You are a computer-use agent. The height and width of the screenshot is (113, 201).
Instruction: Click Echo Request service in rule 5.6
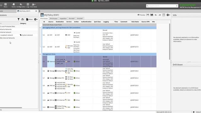click(69, 69)
